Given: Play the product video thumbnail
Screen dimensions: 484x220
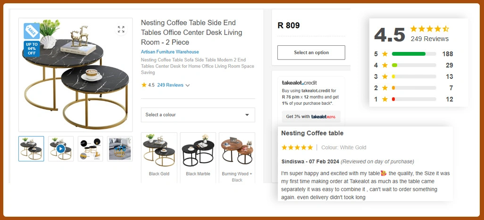Looking at the screenshot, I should [61, 149].
